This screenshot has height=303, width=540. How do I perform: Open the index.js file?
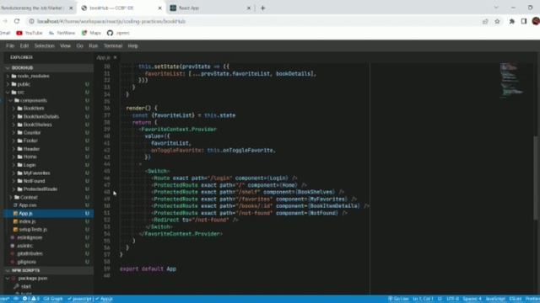point(48,221)
